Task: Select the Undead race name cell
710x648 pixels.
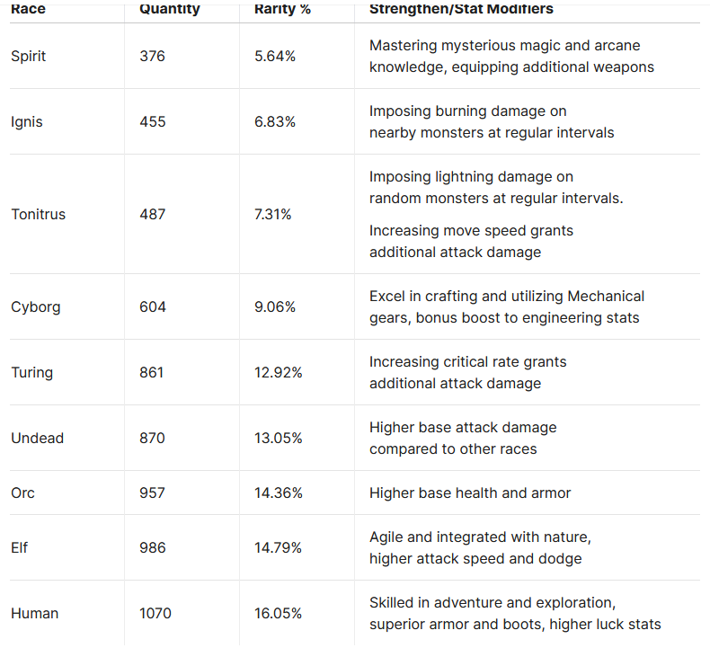Action: pos(37,438)
